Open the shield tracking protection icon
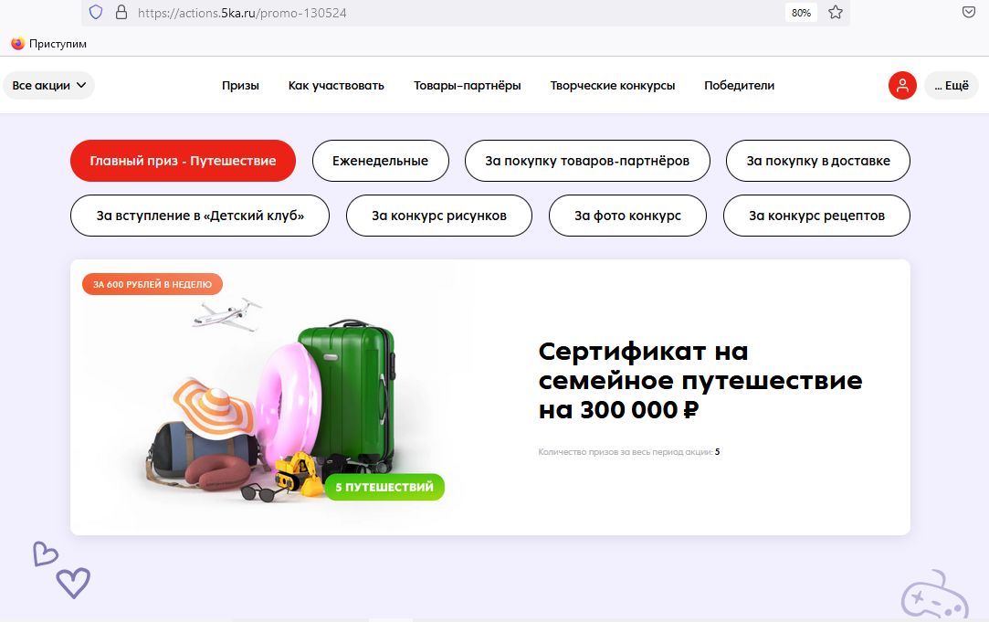989x622 pixels. 96,13
